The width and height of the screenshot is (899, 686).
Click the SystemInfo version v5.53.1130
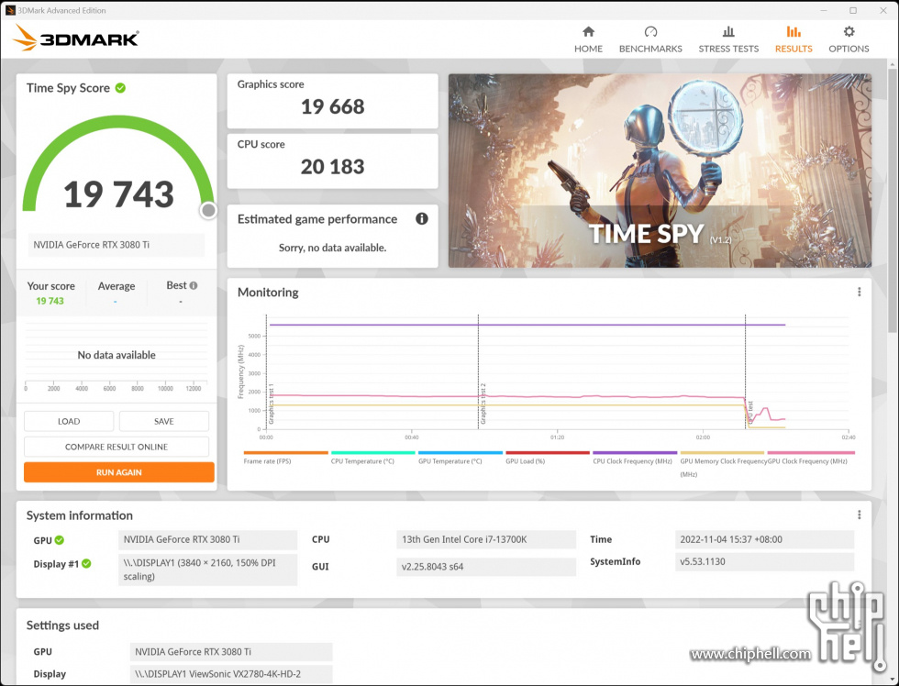764,561
